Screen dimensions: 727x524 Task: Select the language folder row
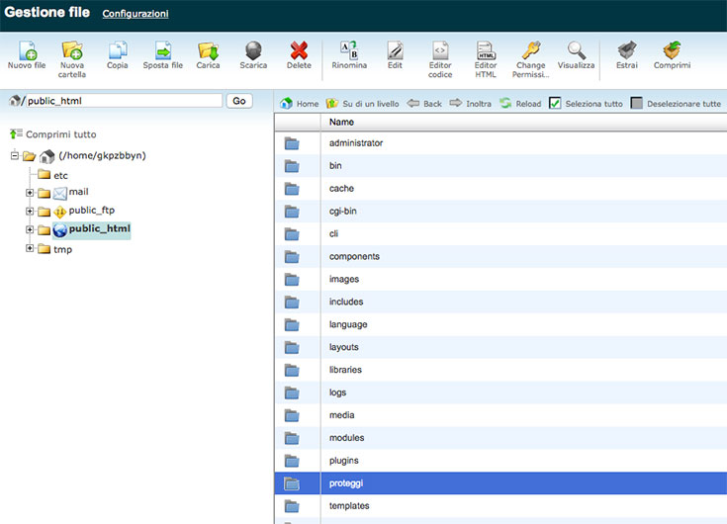click(x=500, y=324)
